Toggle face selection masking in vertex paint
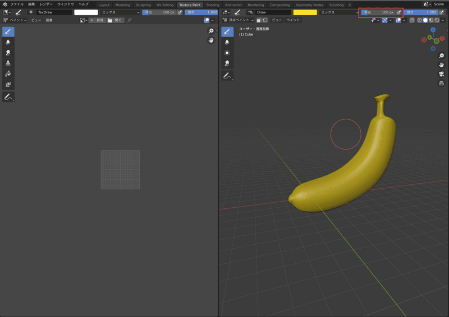Viewport: 449px width, 317px height. click(259, 20)
